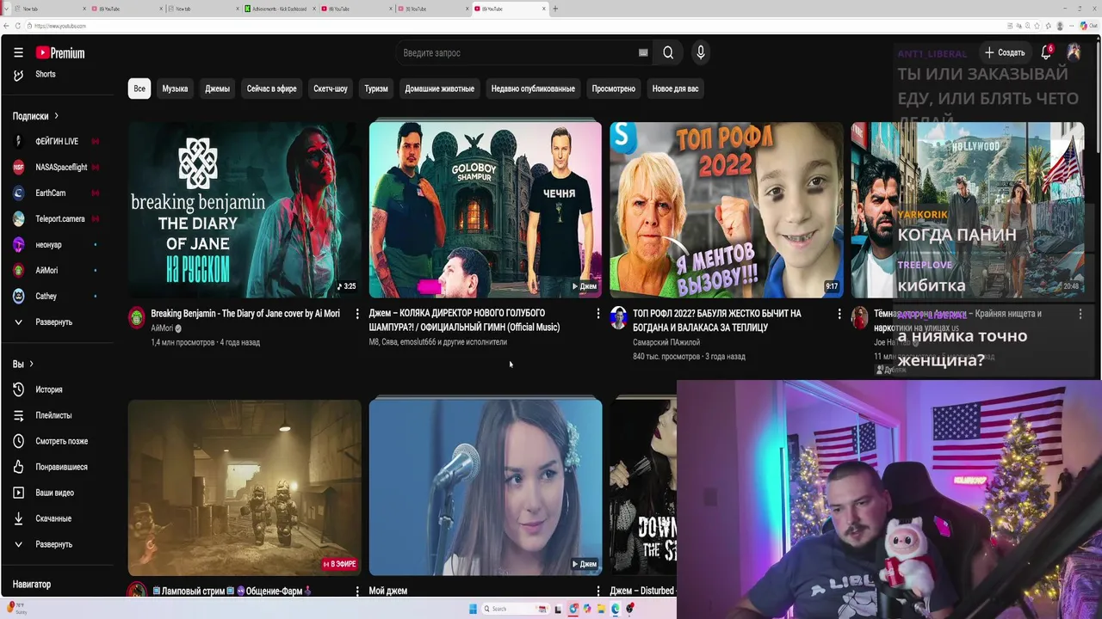Viewport: 1102px width, 619px height.
Task: Select the Все filter chip
Action: 139,89
